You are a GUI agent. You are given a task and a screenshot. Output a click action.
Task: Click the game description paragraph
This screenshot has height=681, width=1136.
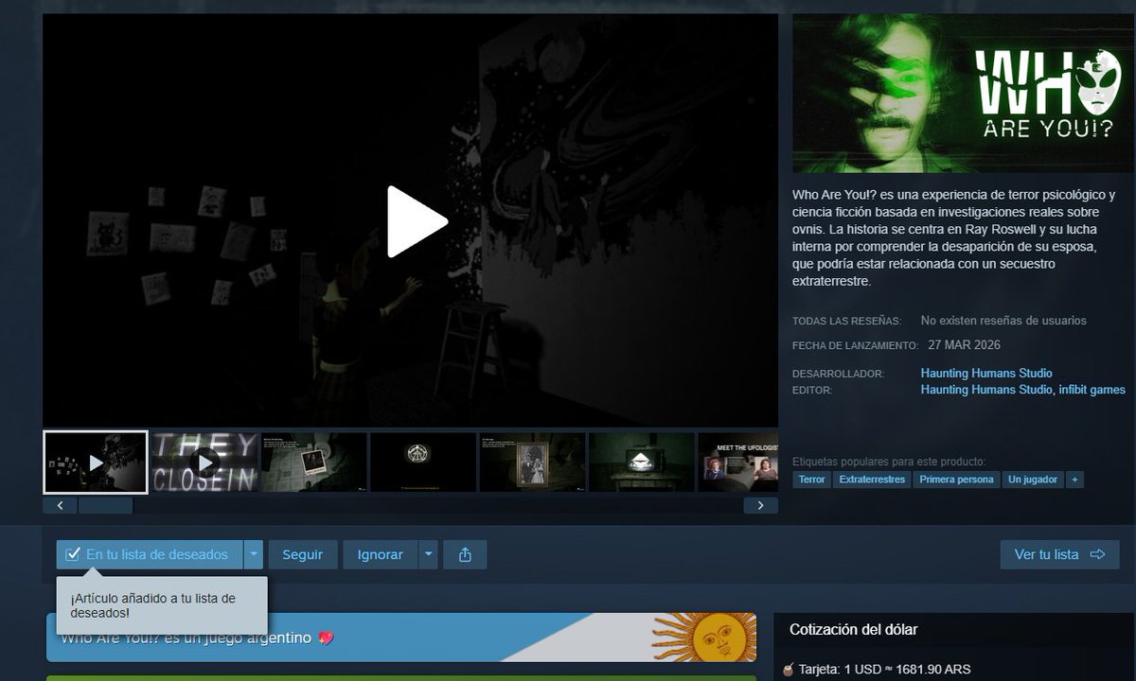tap(954, 238)
